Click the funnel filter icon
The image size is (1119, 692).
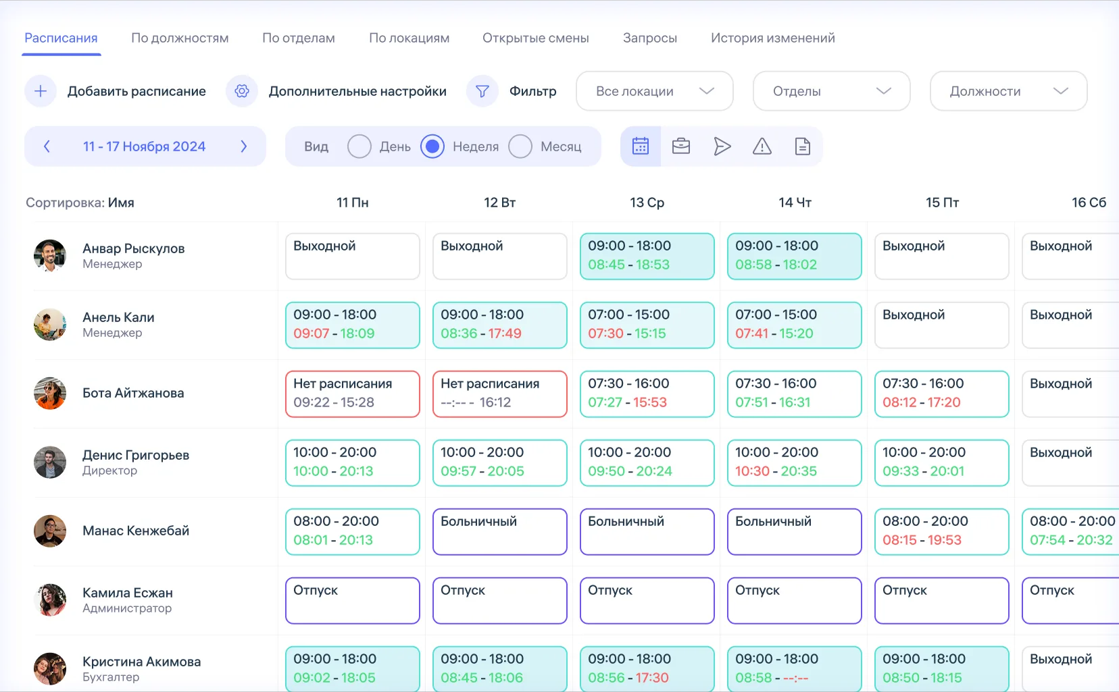[x=482, y=91]
